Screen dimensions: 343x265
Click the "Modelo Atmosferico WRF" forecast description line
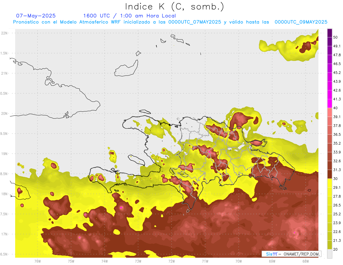170,22
